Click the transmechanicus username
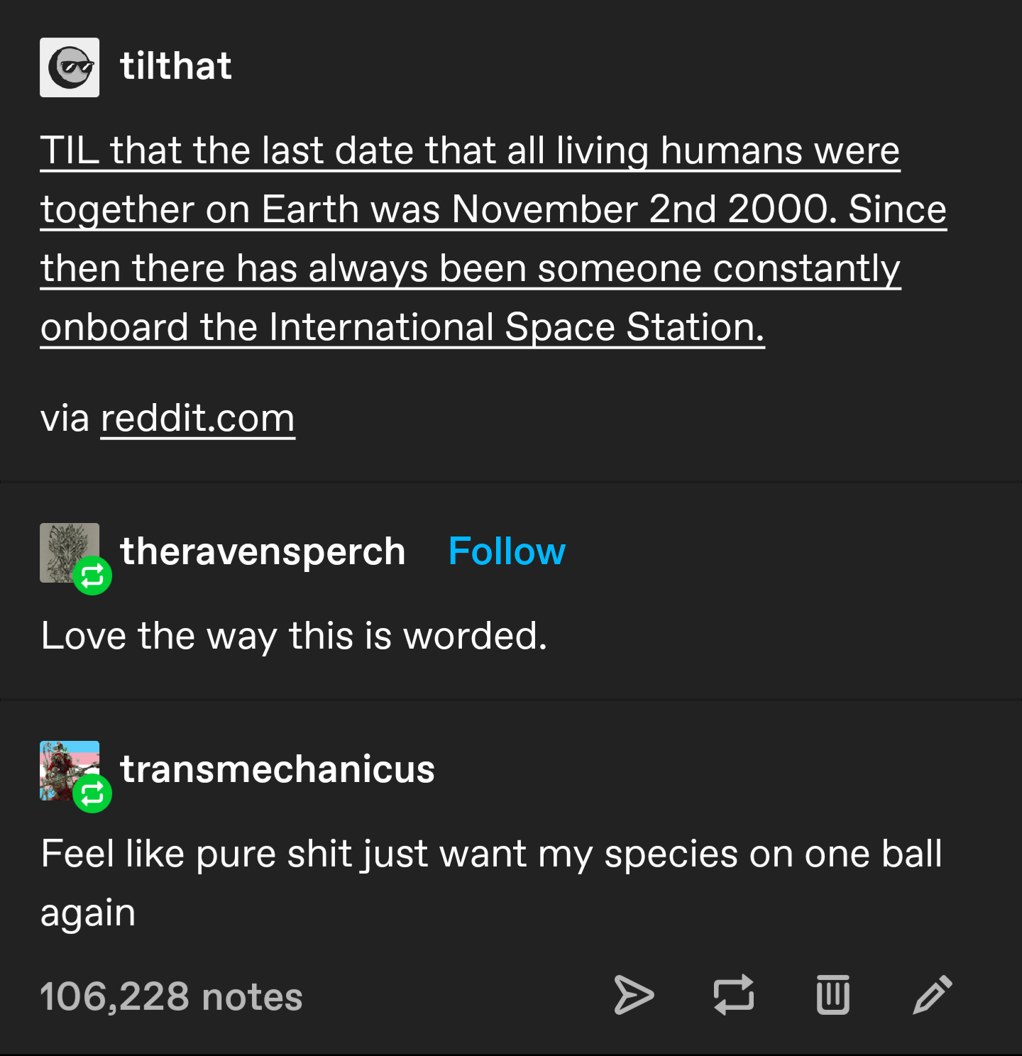 pyautogui.click(x=278, y=769)
